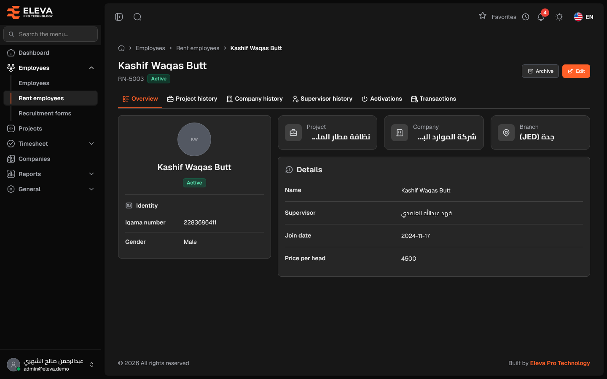
Task: Click the Company card building icon
Action: pyautogui.click(x=400, y=133)
